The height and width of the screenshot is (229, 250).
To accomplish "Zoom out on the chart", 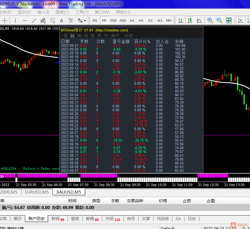I will pyautogui.click(x=219, y=21).
